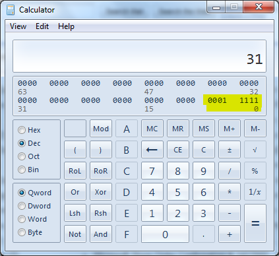
Task: Click the 0001 bit group
Action: tap(217, 100)
